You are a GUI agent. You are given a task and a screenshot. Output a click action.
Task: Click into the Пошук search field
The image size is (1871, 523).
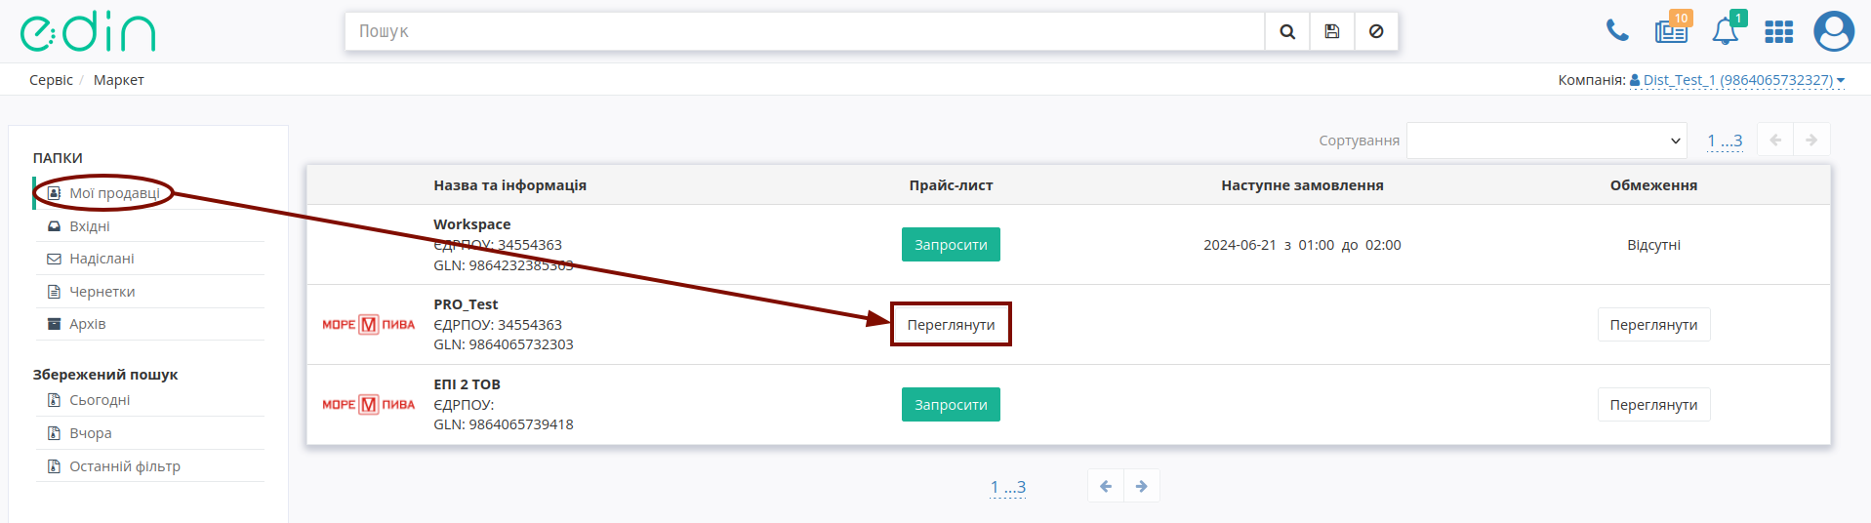[804, 31]
